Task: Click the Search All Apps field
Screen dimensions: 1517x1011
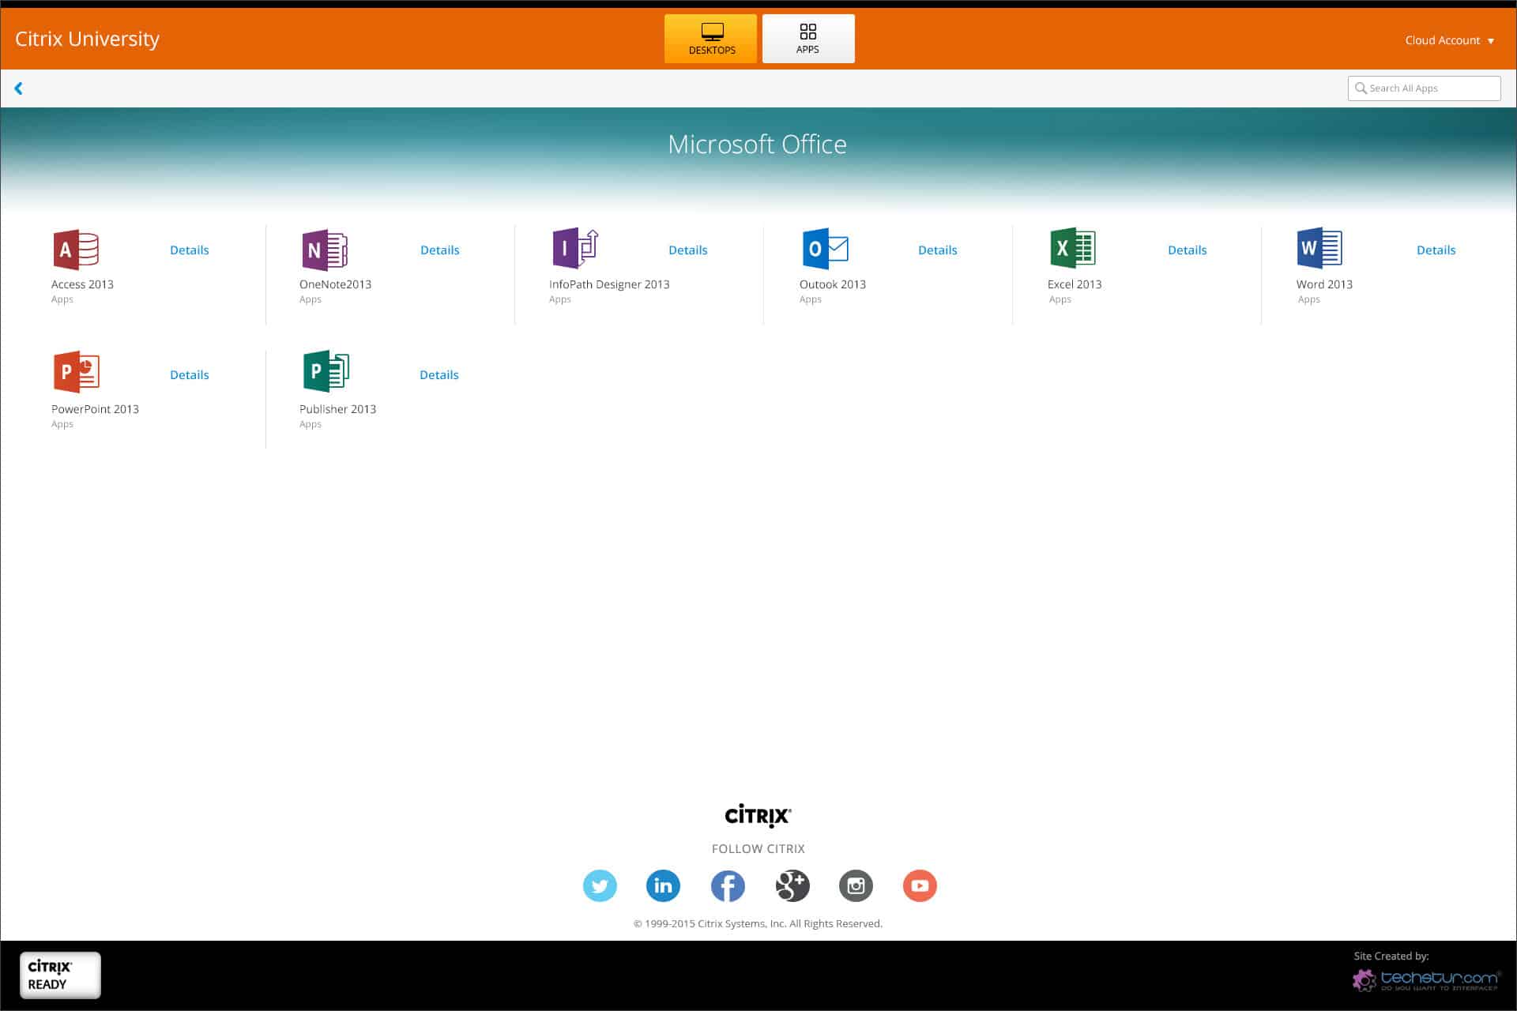Action: pyautogui.click(x=1424, y=88)
